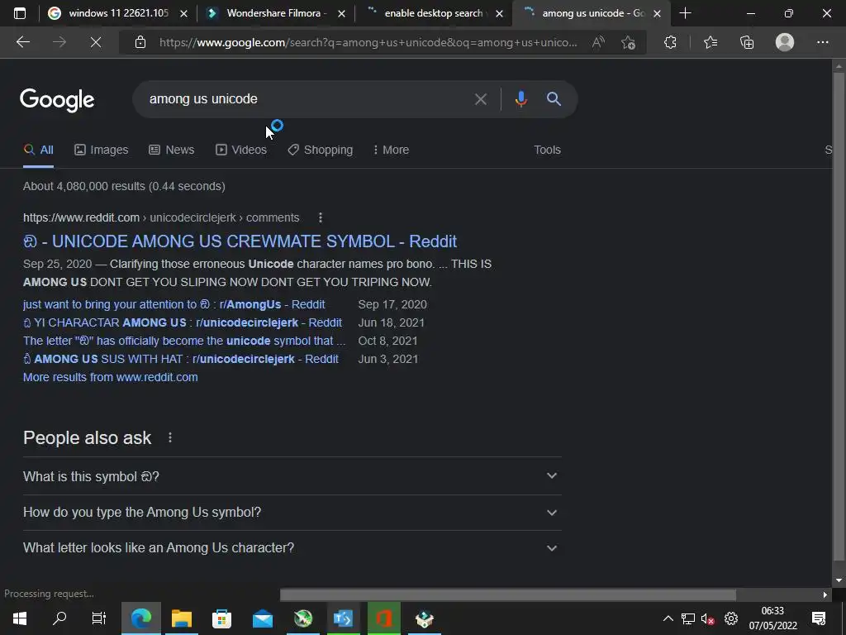Screen dimensions: 846x635
Task: Open a new browser tab
Action: click(x=685, y=13)
